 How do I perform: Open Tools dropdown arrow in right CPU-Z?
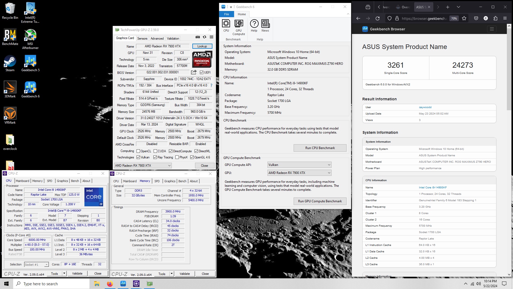point(172,274)
